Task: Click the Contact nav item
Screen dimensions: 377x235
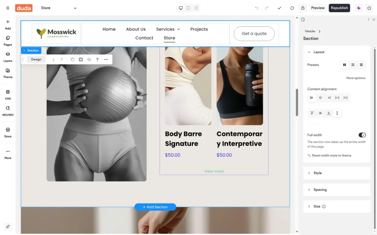Action: point(144,38)
